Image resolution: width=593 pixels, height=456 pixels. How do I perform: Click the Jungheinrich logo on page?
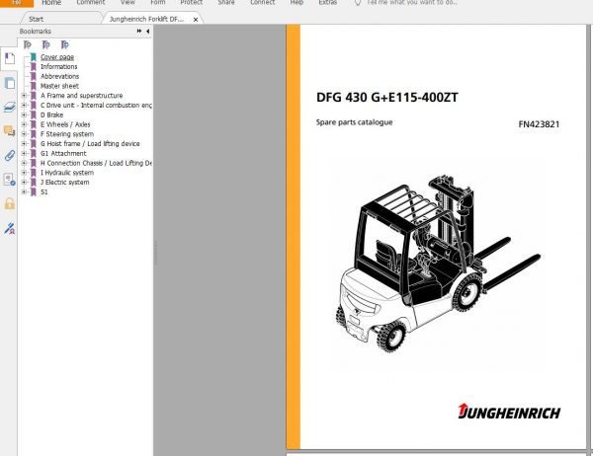tap(509, 412)
